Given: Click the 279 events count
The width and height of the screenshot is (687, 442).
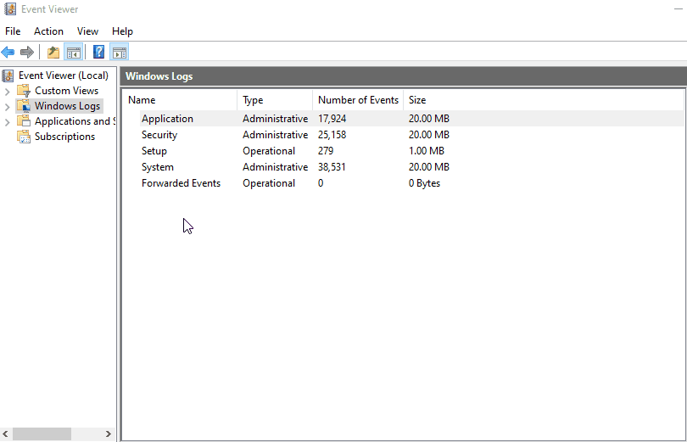Looking at the screenshot, I should point(326,151).
